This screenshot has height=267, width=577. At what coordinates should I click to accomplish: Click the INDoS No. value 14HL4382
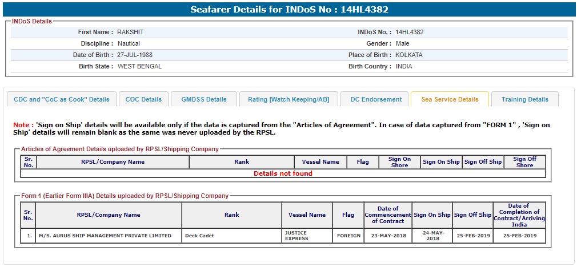(410, 33)
